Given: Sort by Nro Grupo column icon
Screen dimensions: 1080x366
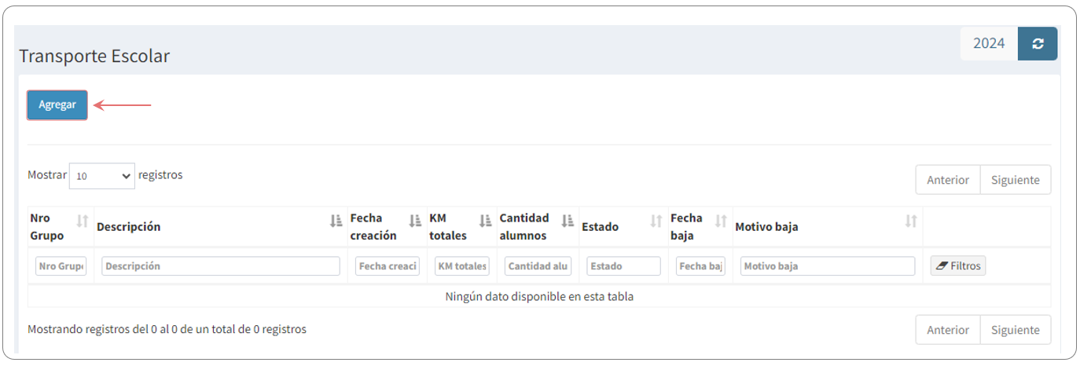Looking at the screenshot, I should tap(83, 221).
